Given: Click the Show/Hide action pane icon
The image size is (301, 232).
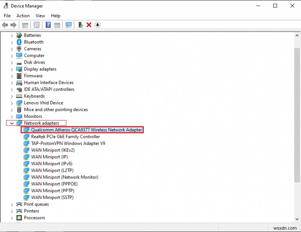Looking at the screenshot, I should click(x=57, y=25).
